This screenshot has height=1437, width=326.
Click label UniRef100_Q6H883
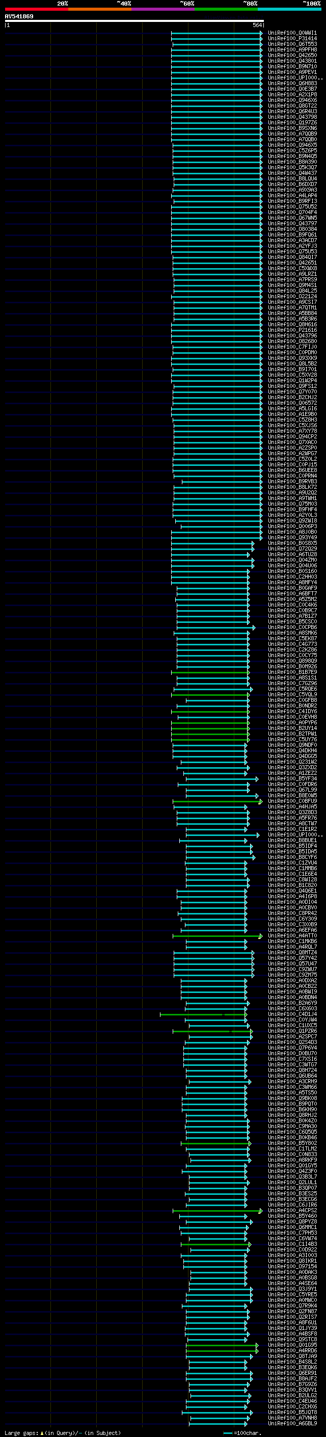click(292, 83)
